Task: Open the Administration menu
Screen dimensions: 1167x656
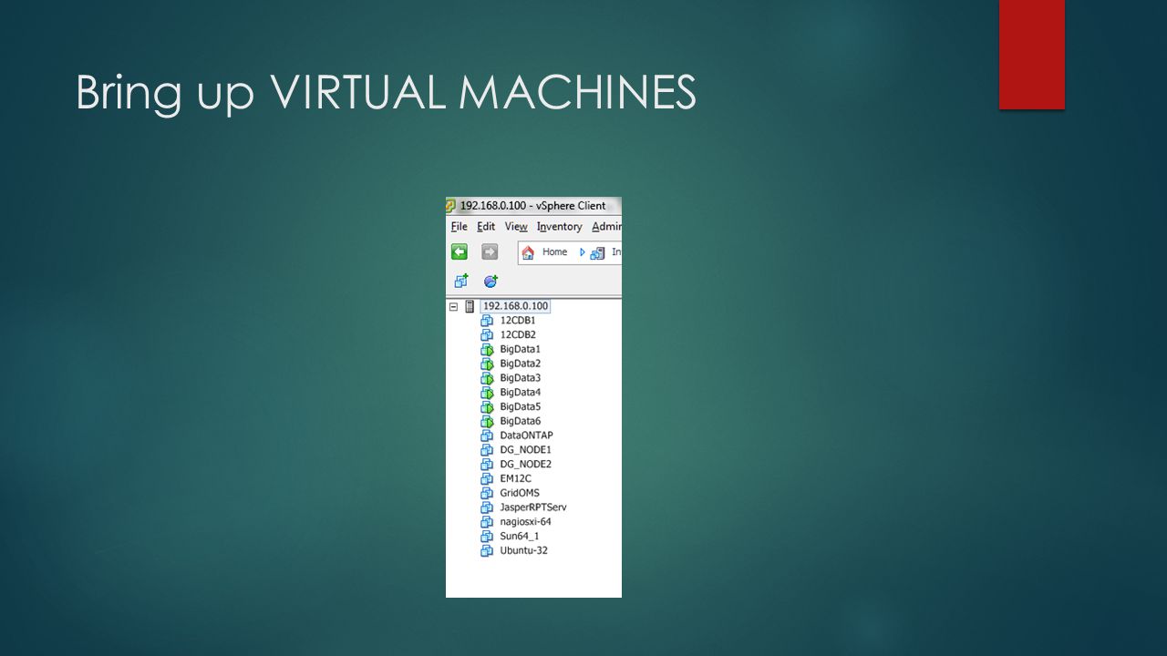Action: [x=606, y=227]
